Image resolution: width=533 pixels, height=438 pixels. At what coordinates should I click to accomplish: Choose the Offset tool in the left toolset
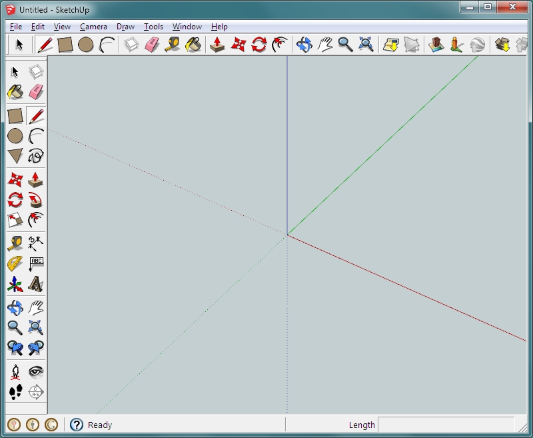[36, 220]
